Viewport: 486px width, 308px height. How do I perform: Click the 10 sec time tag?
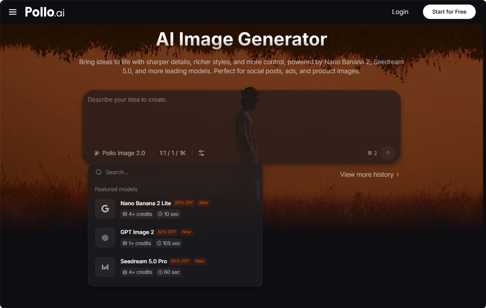click(x=168, y=214)
